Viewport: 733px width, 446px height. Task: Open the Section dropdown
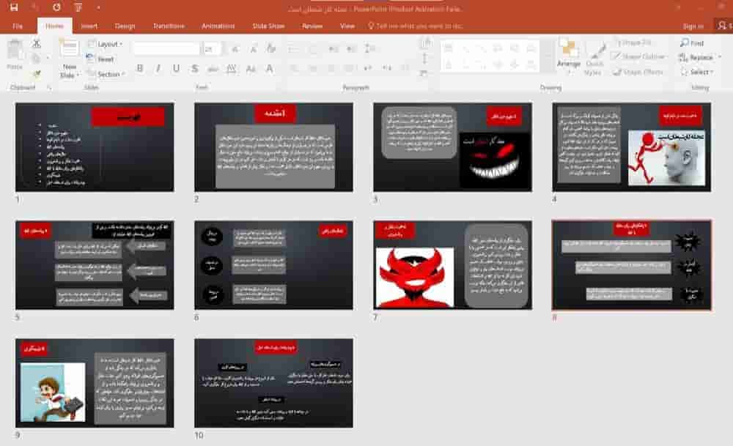tap(107, 74)
